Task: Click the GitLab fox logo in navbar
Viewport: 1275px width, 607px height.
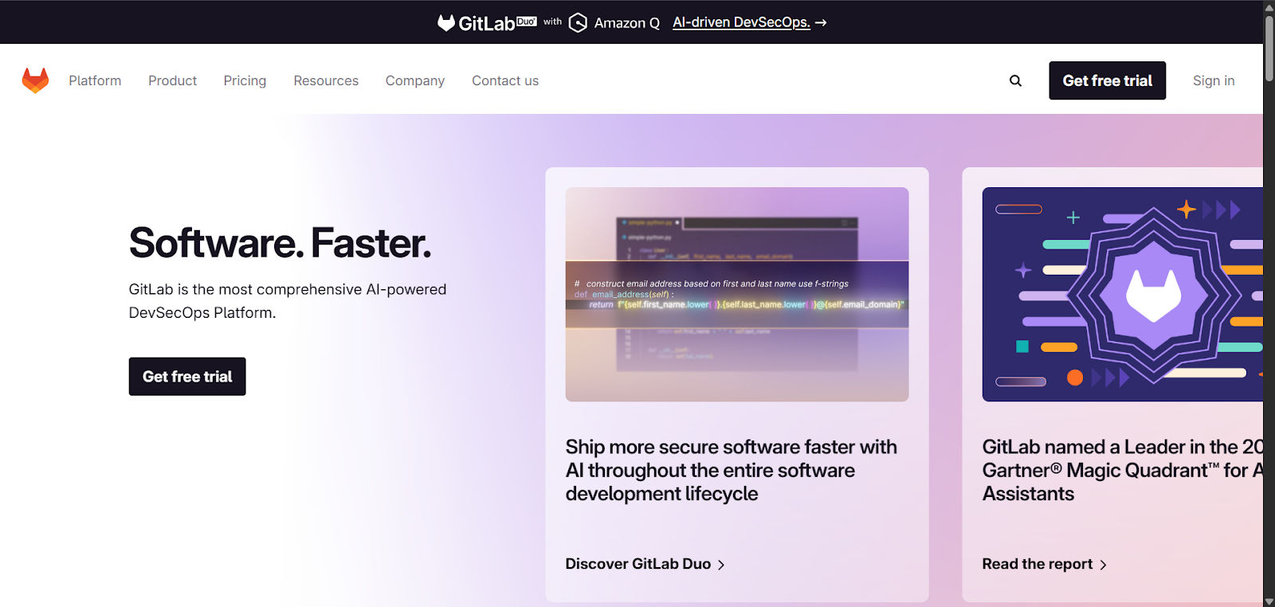Action: tap(35, 80)
